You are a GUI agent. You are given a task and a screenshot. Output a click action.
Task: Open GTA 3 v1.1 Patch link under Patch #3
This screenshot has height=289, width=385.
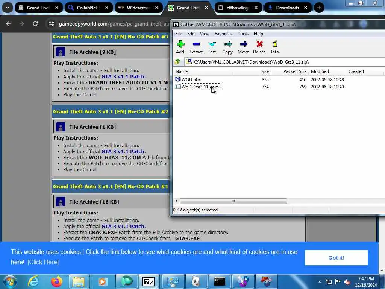pyautogui.click(x=123, y=76)
